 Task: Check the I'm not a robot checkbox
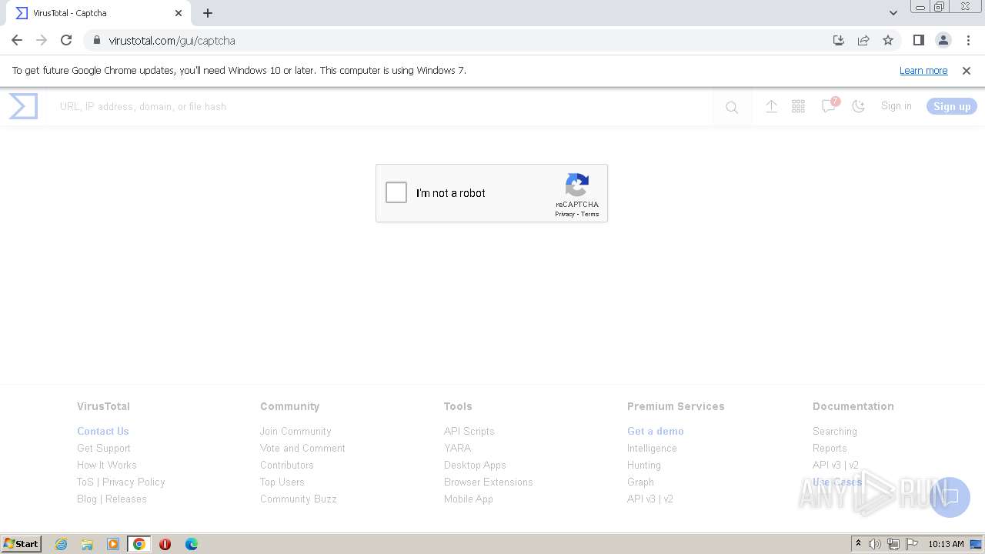(396, 192)
